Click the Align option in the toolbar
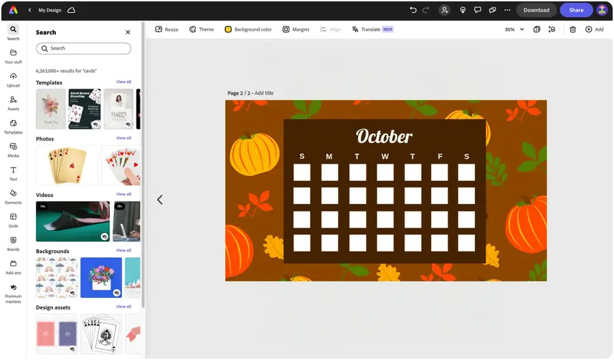 (x=330, y=29)
